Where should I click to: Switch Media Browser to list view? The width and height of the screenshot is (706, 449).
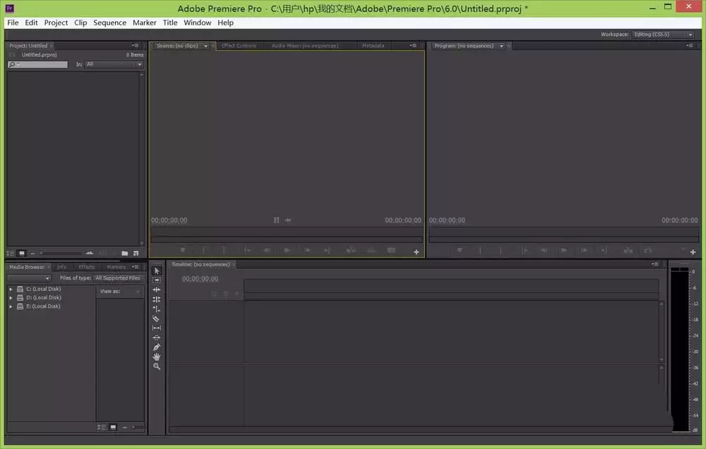click(101, 427)
